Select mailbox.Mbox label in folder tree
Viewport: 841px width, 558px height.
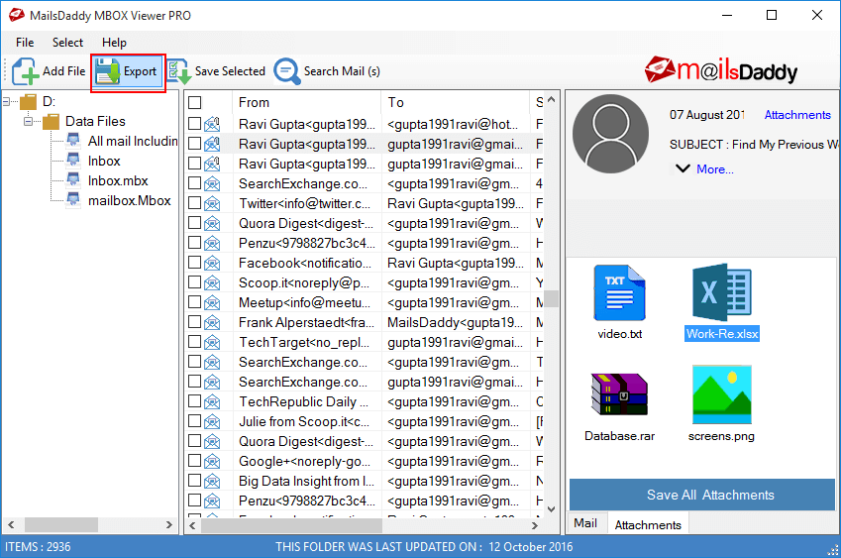[129, 200]
